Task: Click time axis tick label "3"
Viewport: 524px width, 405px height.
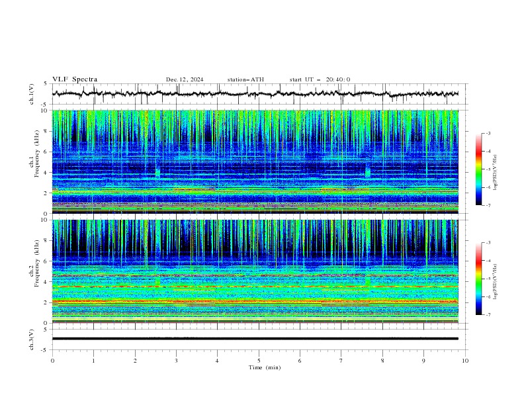Action: (176, 361)
